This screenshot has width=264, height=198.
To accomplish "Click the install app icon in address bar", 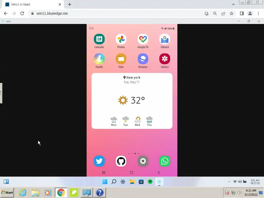I will tap(207, 13).
